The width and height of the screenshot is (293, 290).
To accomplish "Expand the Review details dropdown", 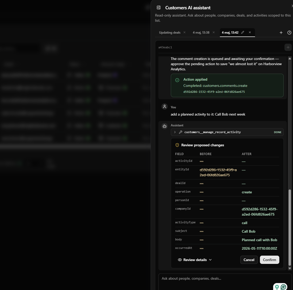I will click(195, 260).
